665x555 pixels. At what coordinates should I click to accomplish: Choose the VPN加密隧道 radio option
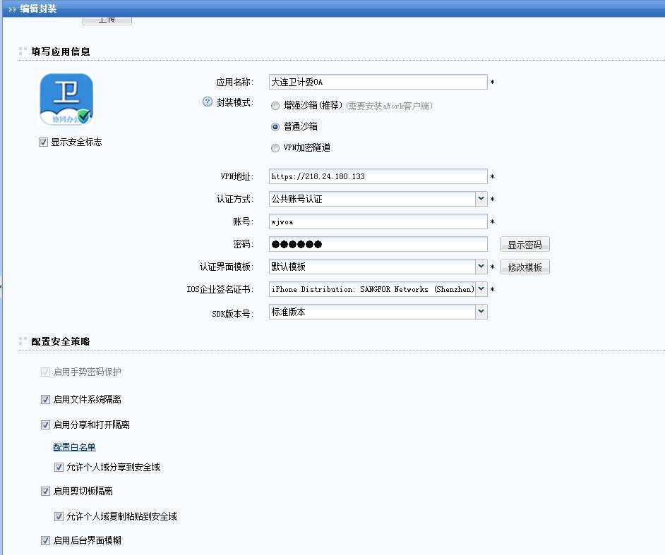(275, 148)
